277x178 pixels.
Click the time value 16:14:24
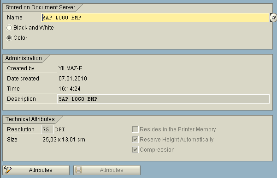coord(70,89)
